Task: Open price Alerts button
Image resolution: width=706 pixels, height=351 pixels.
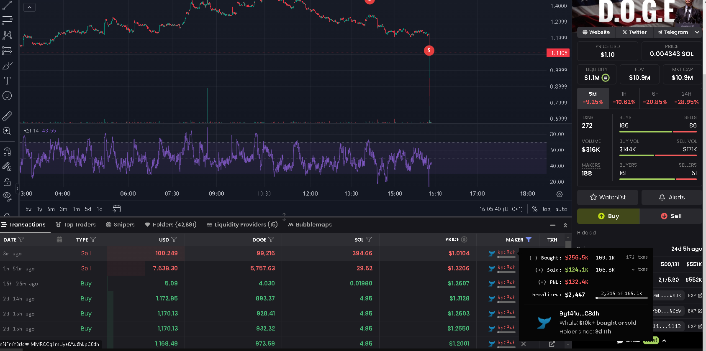Action: point(672,197)
